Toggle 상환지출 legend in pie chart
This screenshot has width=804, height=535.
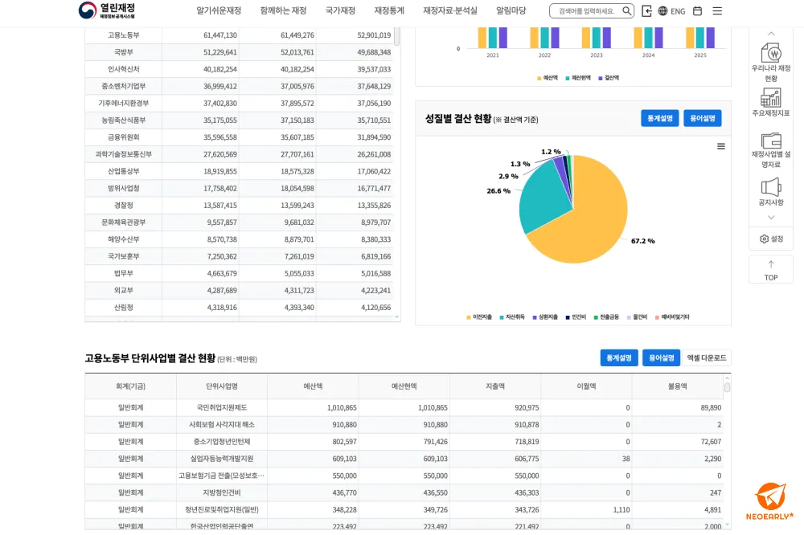click(x=545, y=317)
